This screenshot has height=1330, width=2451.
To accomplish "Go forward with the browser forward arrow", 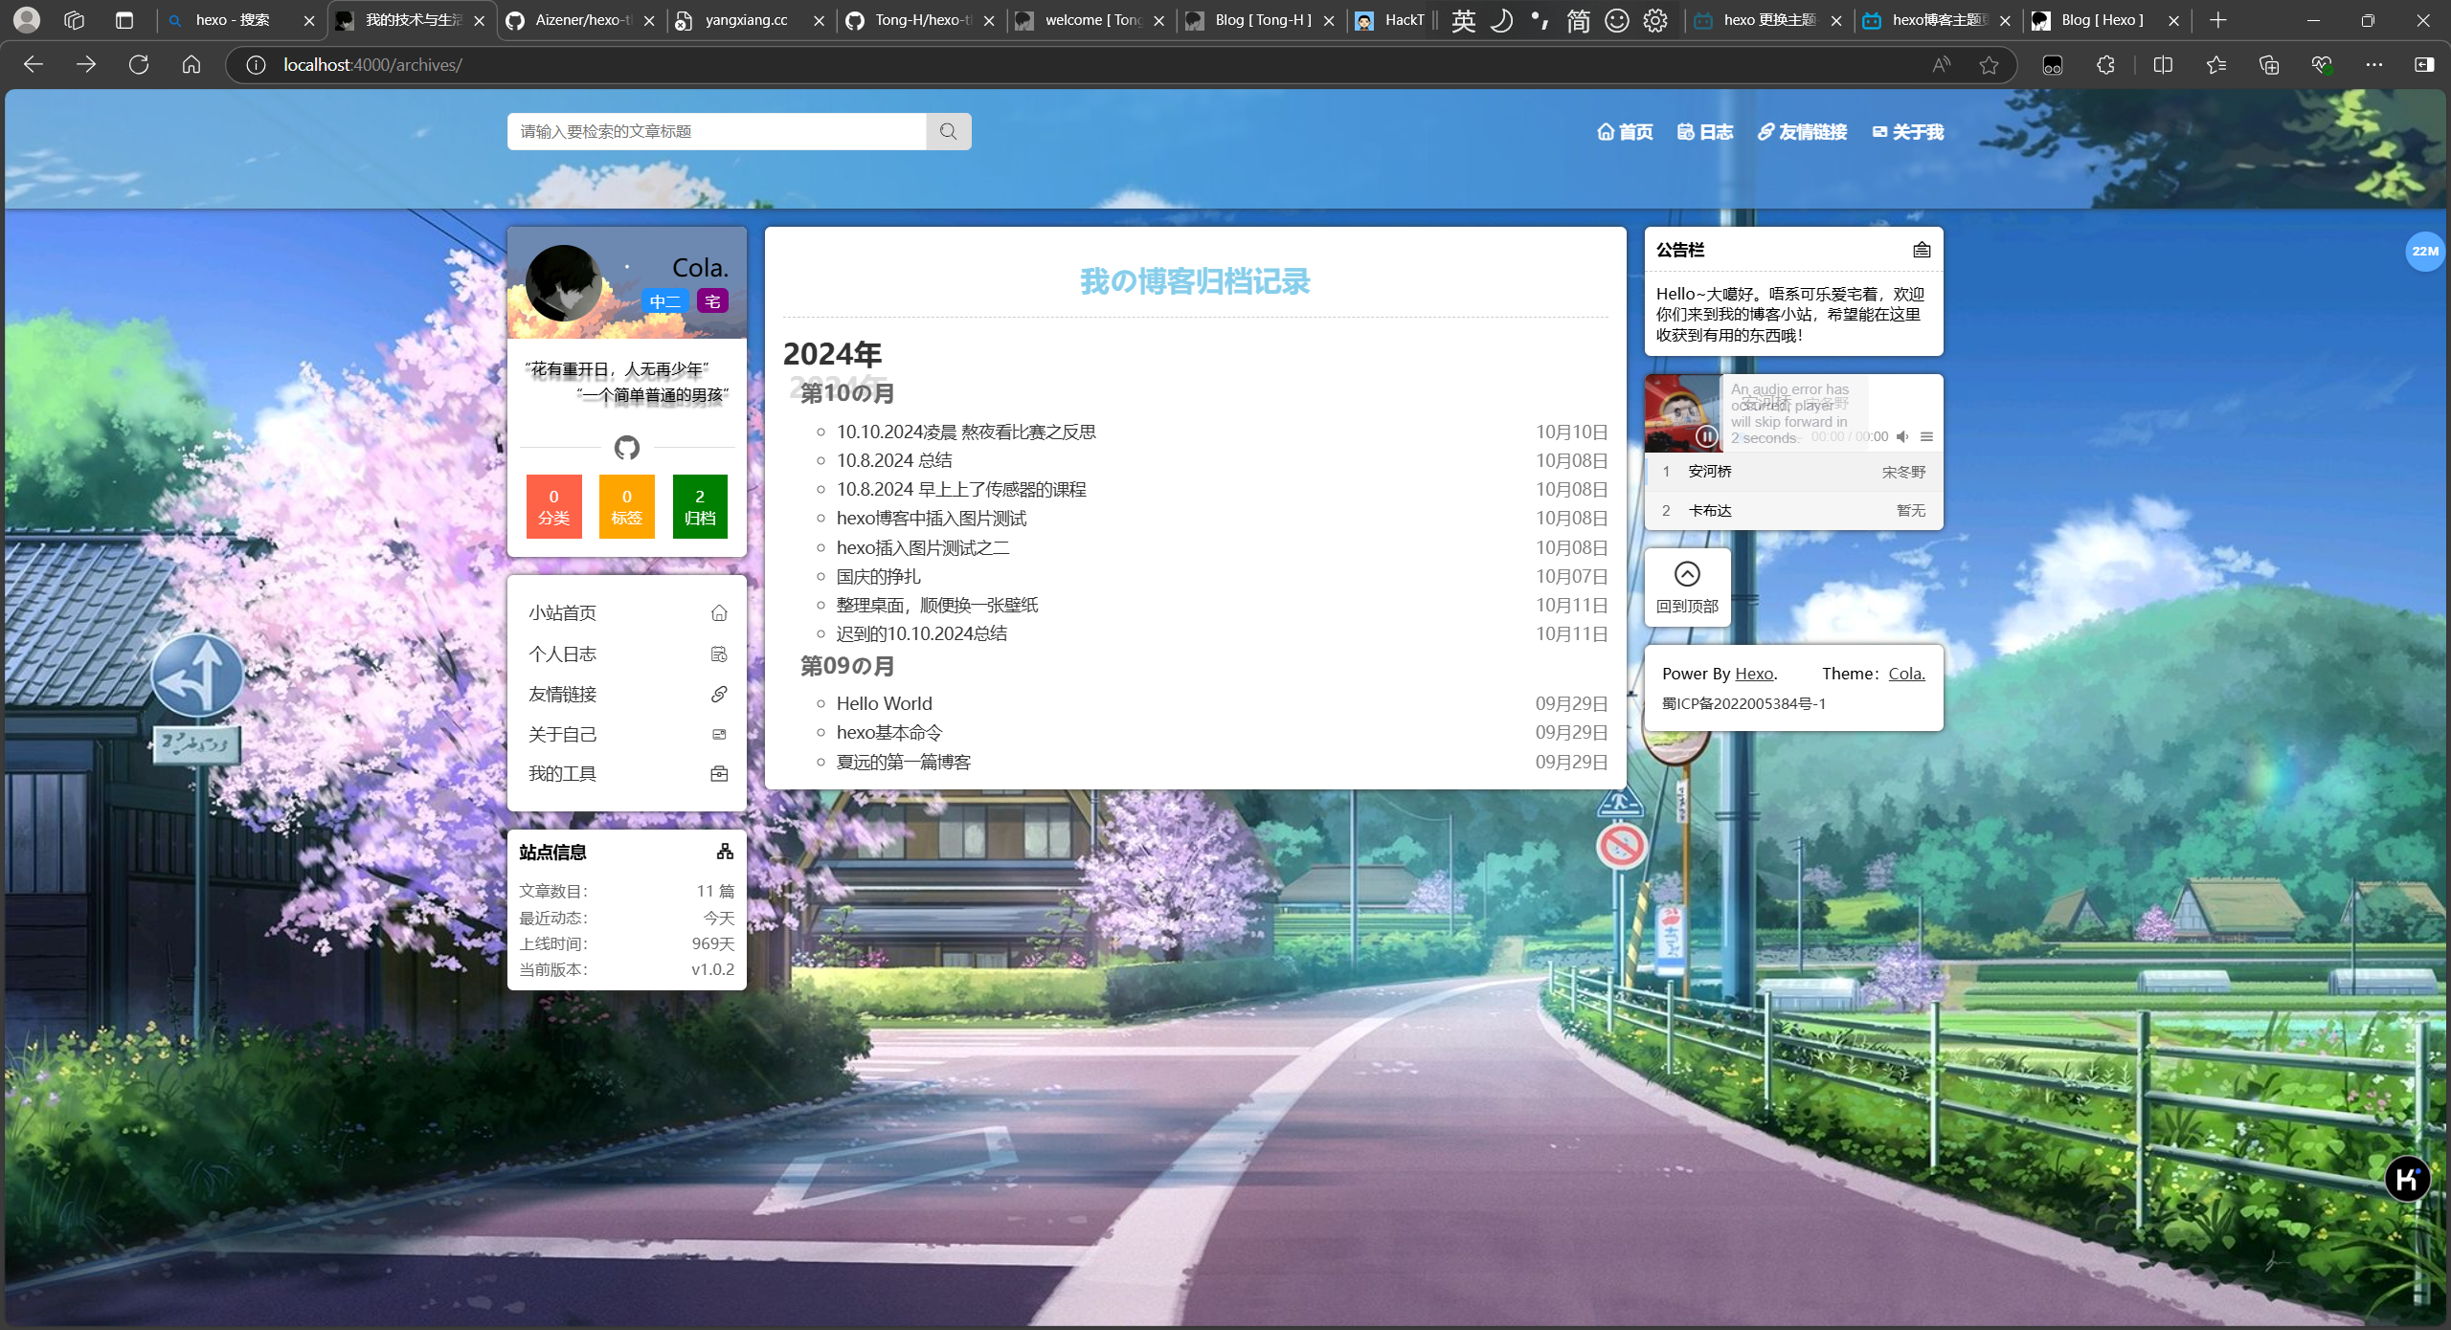I will click(86, 64).
